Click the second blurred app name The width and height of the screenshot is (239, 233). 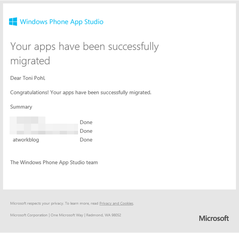tap(45, 129)
